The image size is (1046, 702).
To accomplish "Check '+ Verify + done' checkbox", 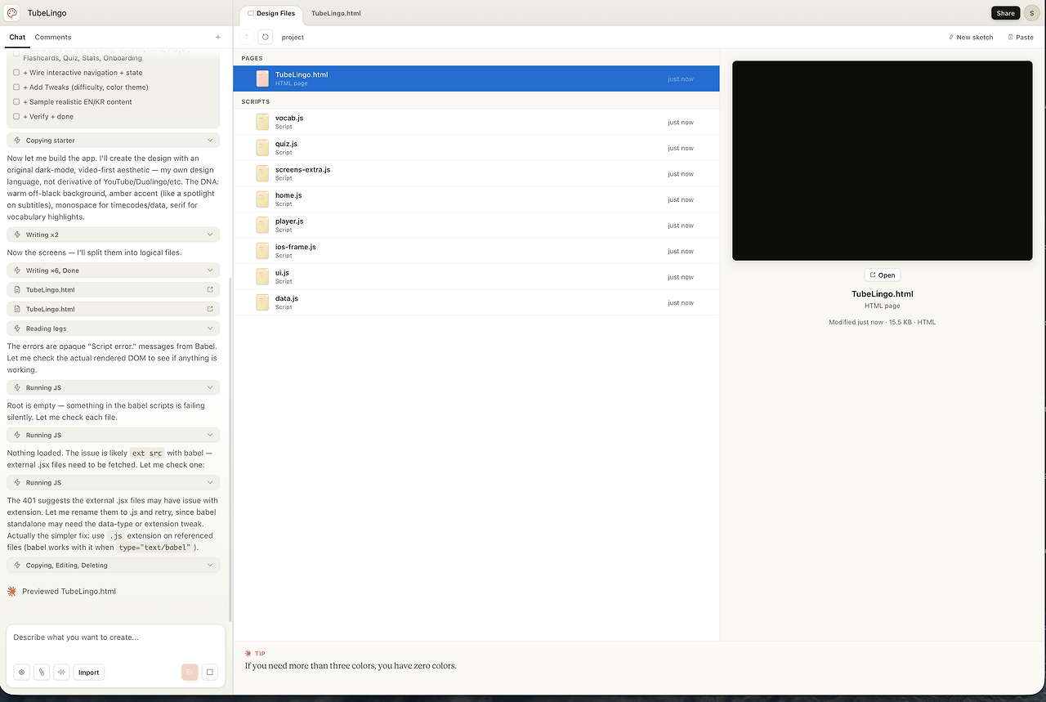I will click(16, 117).
